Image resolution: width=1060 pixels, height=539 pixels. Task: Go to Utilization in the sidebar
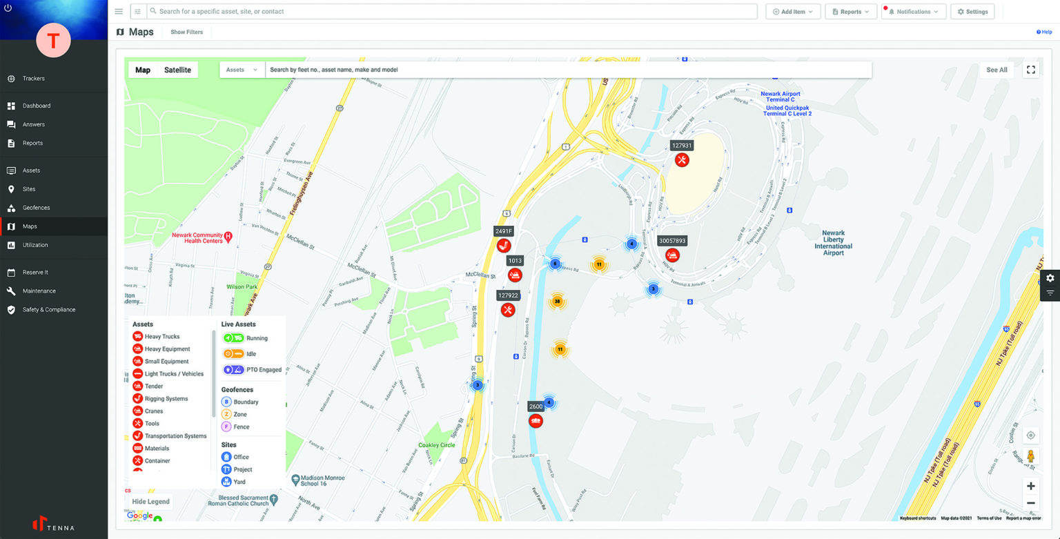[x=35, y=245]
